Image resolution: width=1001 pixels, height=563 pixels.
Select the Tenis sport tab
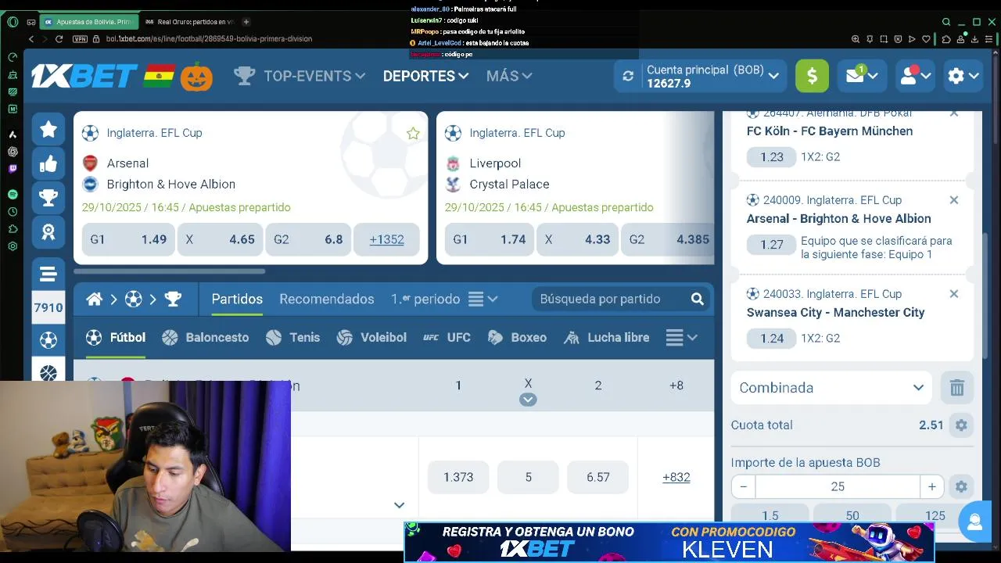(292, 338)
